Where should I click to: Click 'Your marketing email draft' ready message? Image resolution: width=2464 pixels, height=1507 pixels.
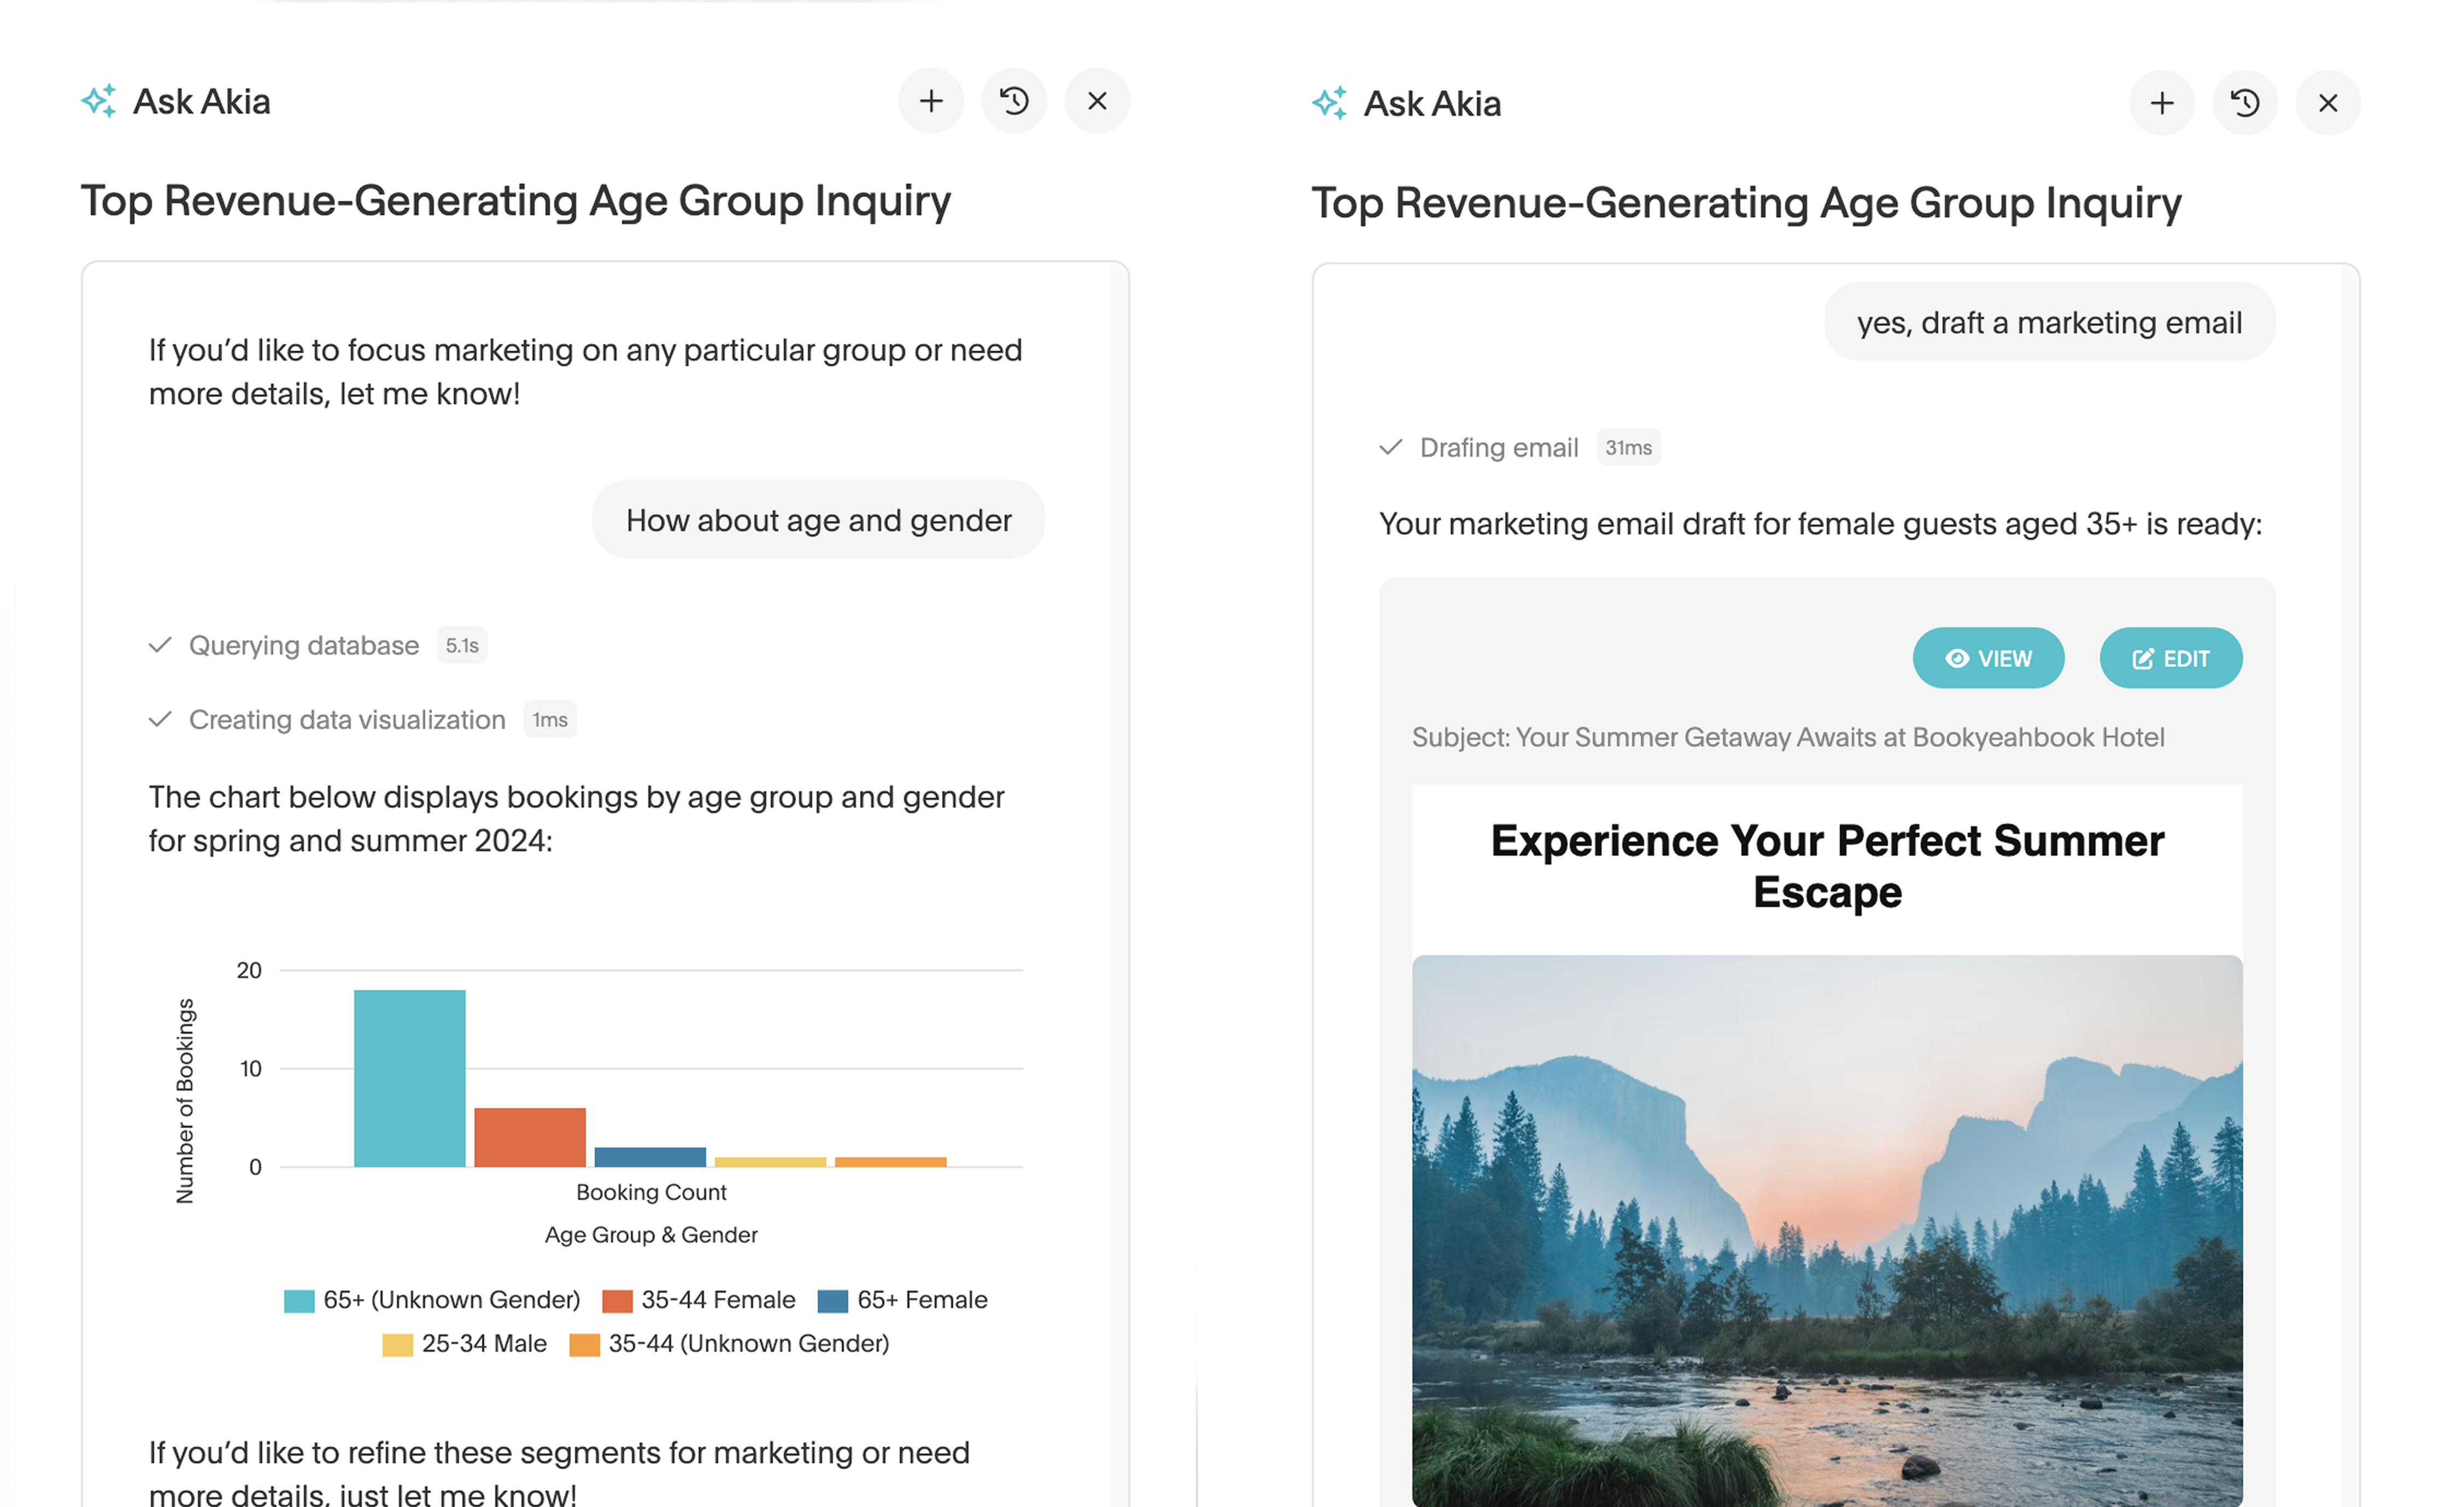click(1820, 524)
